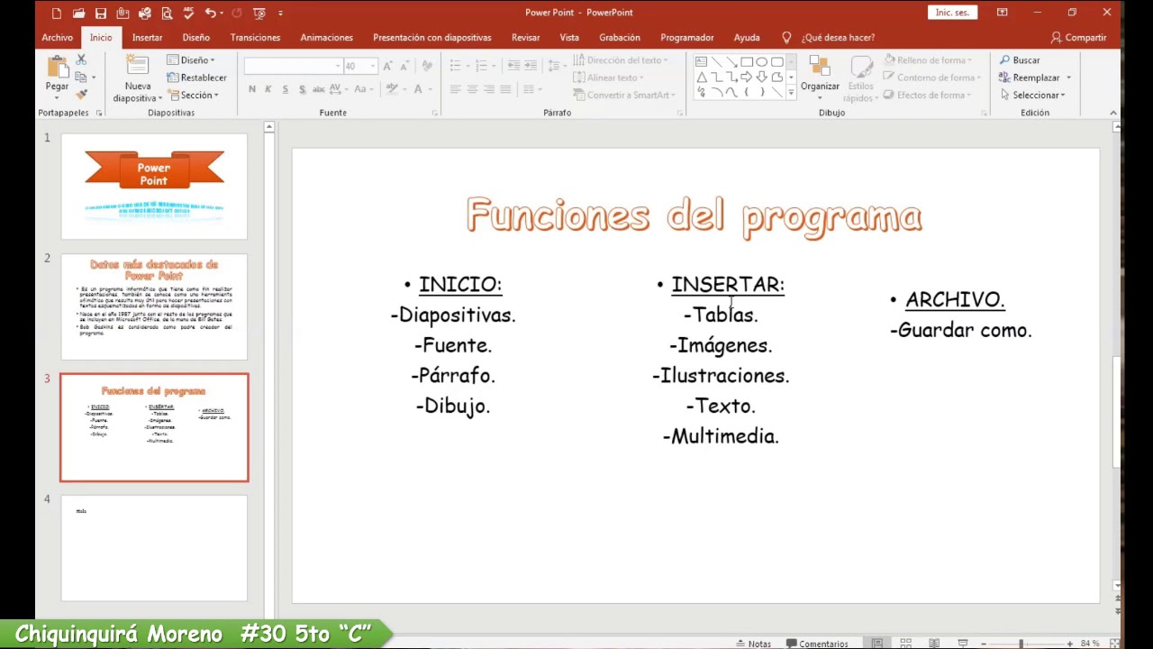The width and height of the screenshot is (1153, 649).
Task: Toggle bold N formatting
Action: (x=252, y=89)
